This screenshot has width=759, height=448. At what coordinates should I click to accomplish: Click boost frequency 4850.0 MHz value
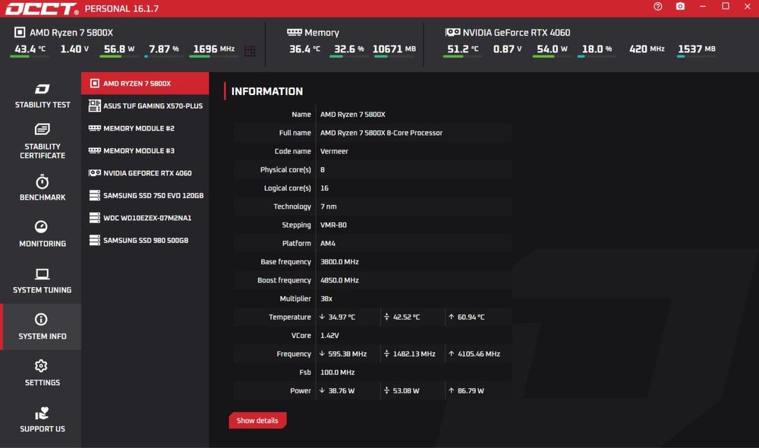339,280
